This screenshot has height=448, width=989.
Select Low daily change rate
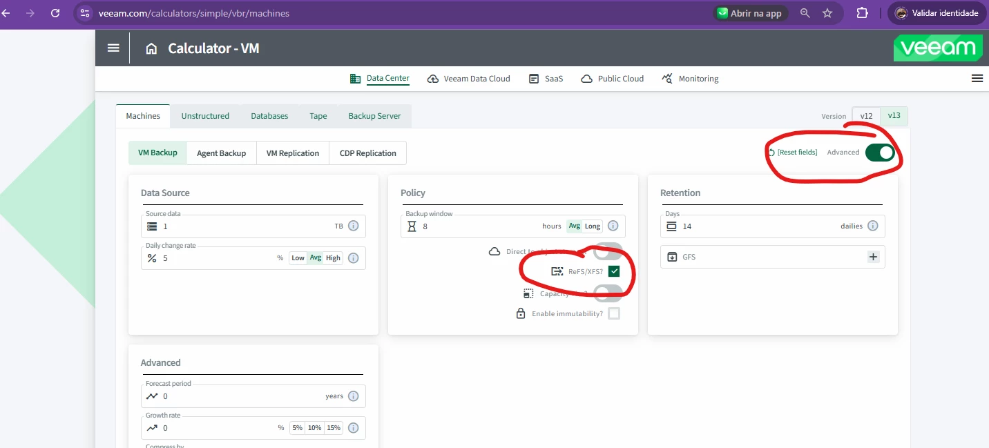298,258
